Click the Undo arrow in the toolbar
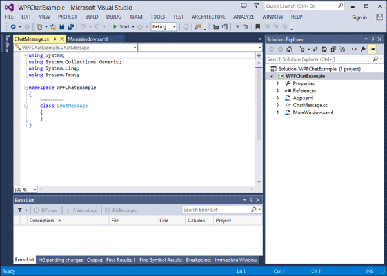The height and width of the screenshot is (276, 387). 83,26
